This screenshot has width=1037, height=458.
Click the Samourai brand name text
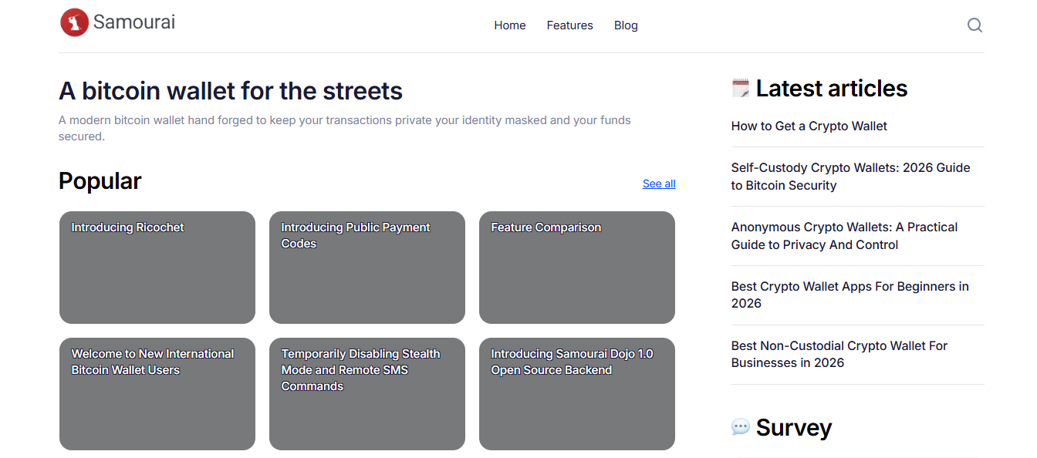point(134,22)
